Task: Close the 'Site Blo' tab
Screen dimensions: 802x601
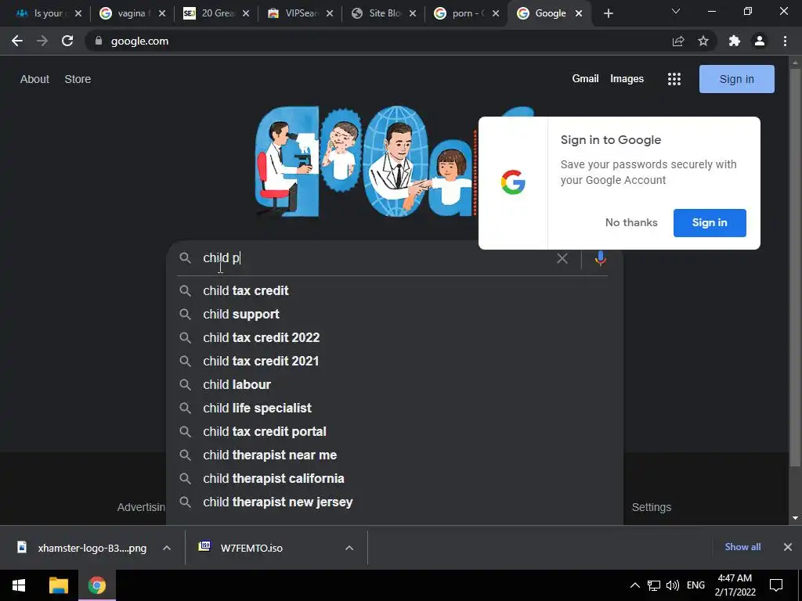Action: [x=413, y=13]
